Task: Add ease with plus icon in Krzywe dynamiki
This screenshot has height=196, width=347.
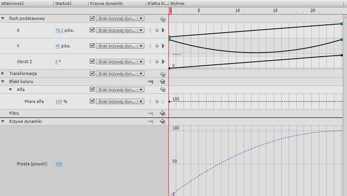Action: [162, 121]
